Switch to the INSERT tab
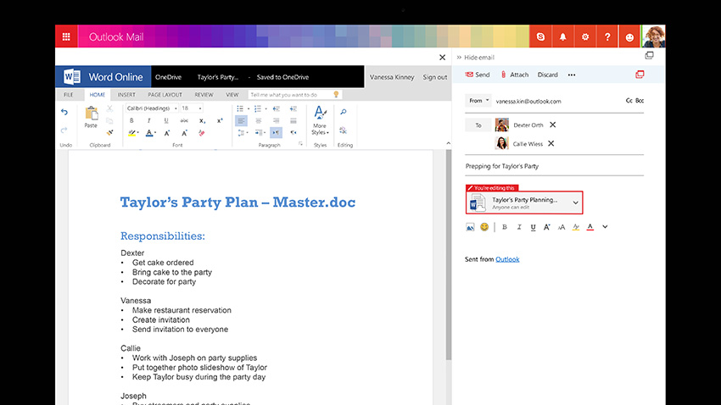 coord(126,95)
